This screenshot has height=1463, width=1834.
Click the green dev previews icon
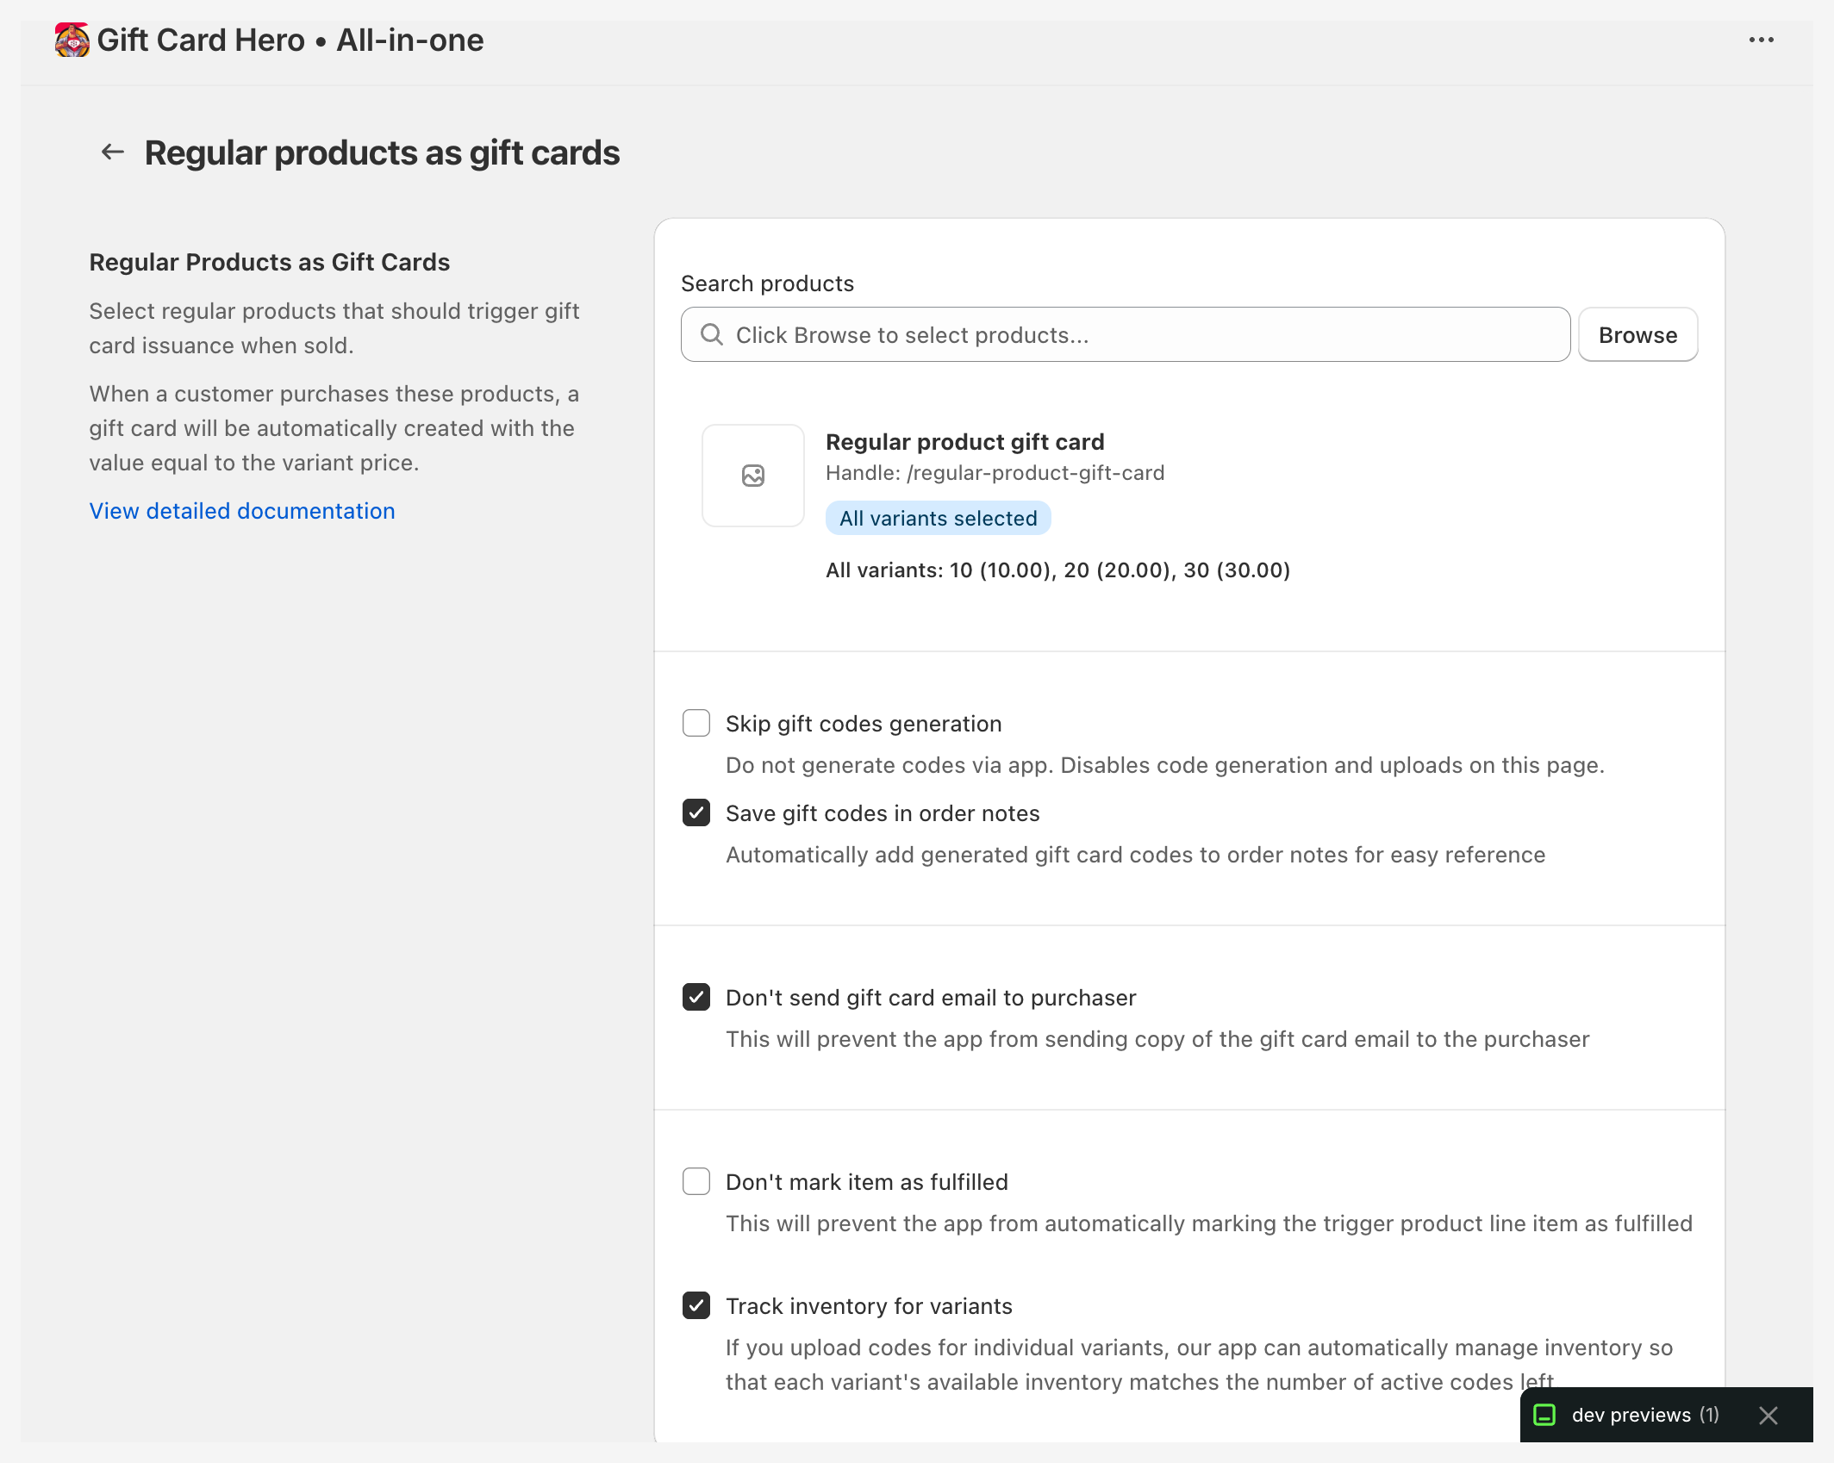1544,1415
